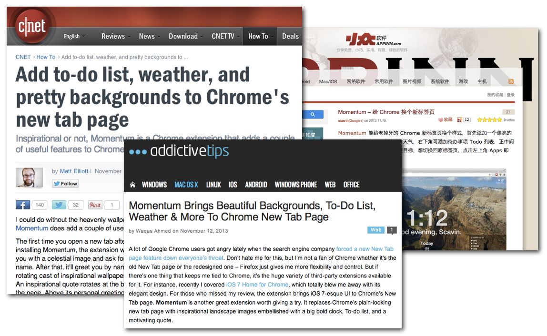
Task: Open the 图片视频 category on Appinn
Action: point(412,81)
